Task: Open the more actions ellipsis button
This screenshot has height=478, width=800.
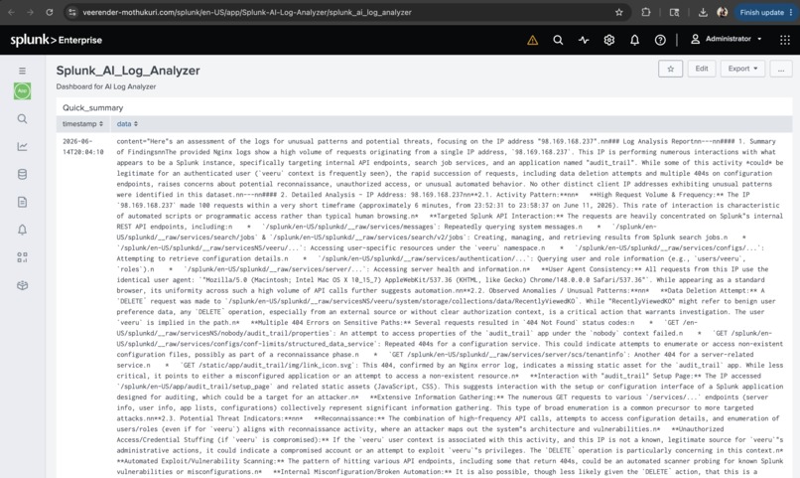Action: pos(781,69)
